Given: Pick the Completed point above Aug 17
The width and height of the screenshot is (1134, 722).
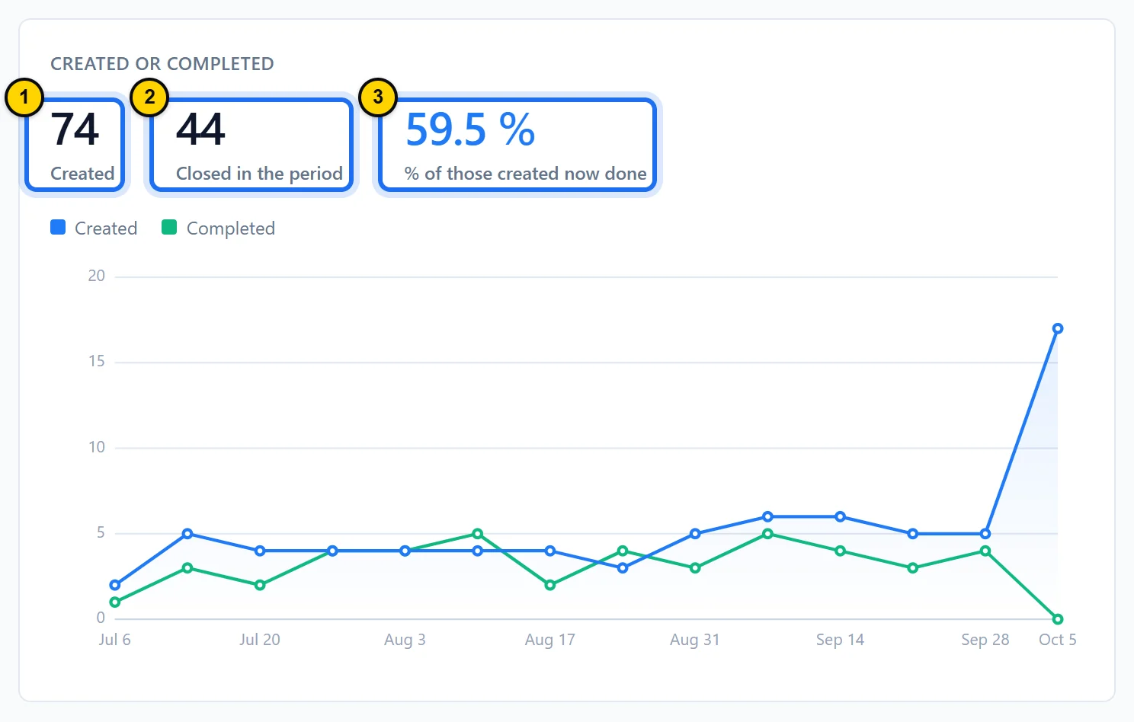Looking at the screenshot, I should pos(550,585).
